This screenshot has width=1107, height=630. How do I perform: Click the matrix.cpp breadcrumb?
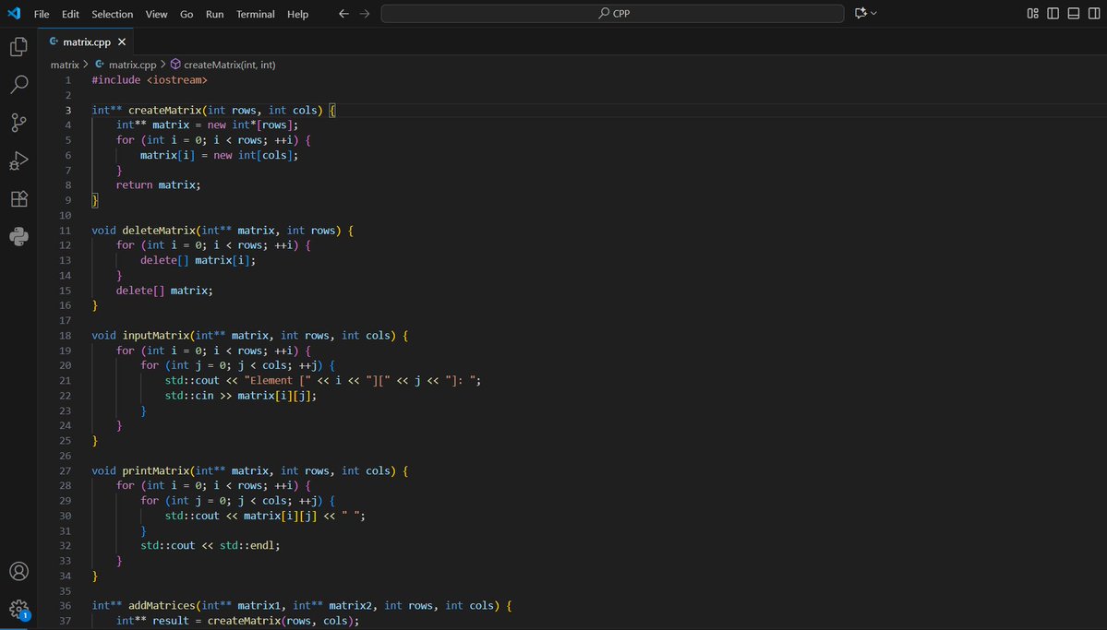pyautogui.click(x=133, y=65)
